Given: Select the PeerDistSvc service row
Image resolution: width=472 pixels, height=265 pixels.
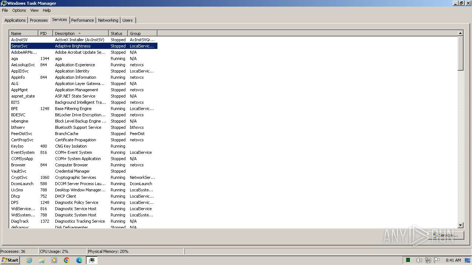Looking at the screenshot, I should pos(84,134).
